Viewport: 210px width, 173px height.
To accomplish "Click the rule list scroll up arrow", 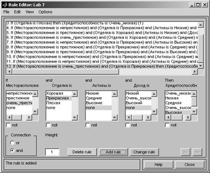I will click(x=201, y=25).
